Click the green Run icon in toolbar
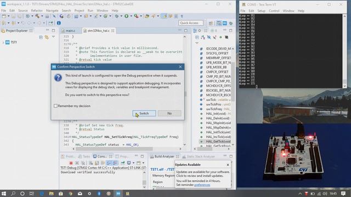 pyautogui.click(x=127, y=16)
